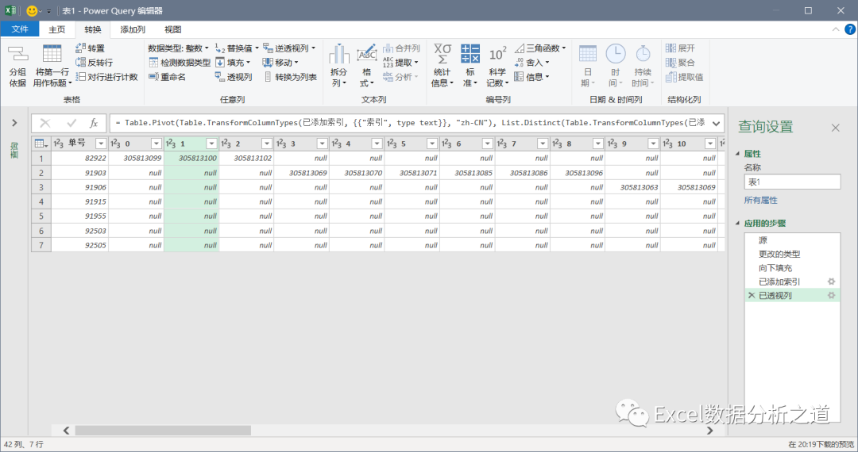Click 转换为列表 icon
Screen dimensions: 858x452
(x=268, y=76)
